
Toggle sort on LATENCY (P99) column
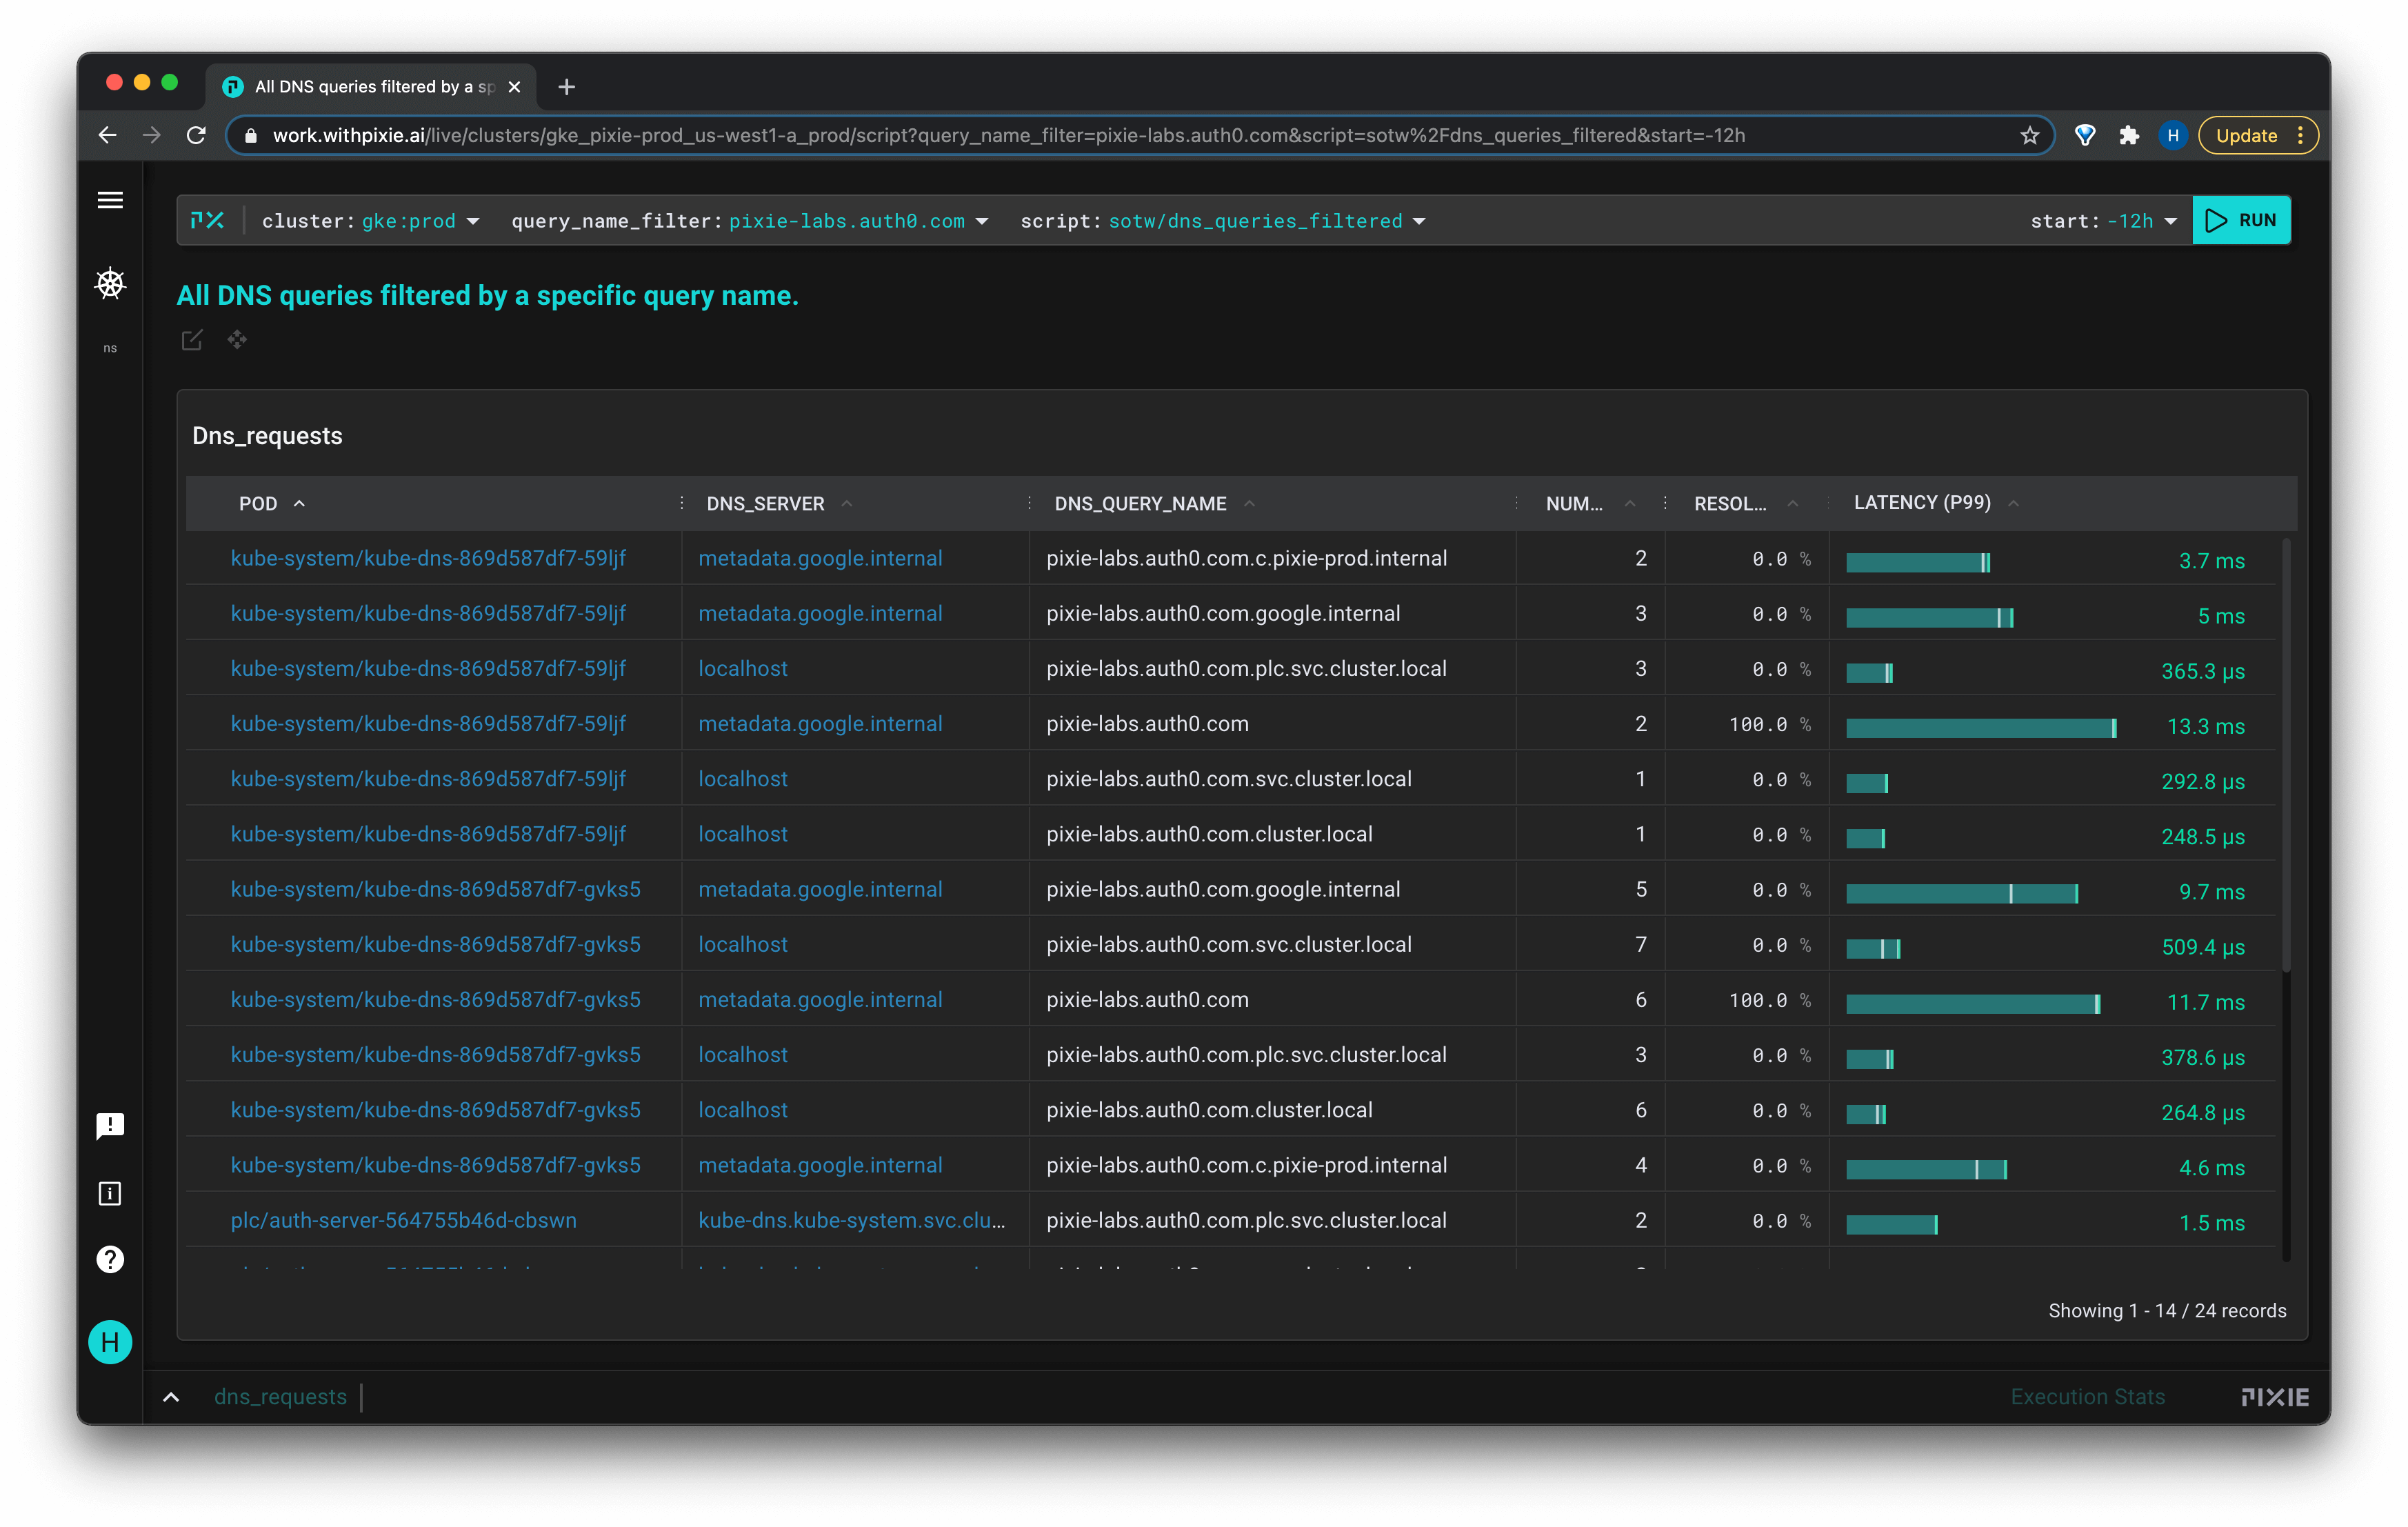click(1921, 503)
